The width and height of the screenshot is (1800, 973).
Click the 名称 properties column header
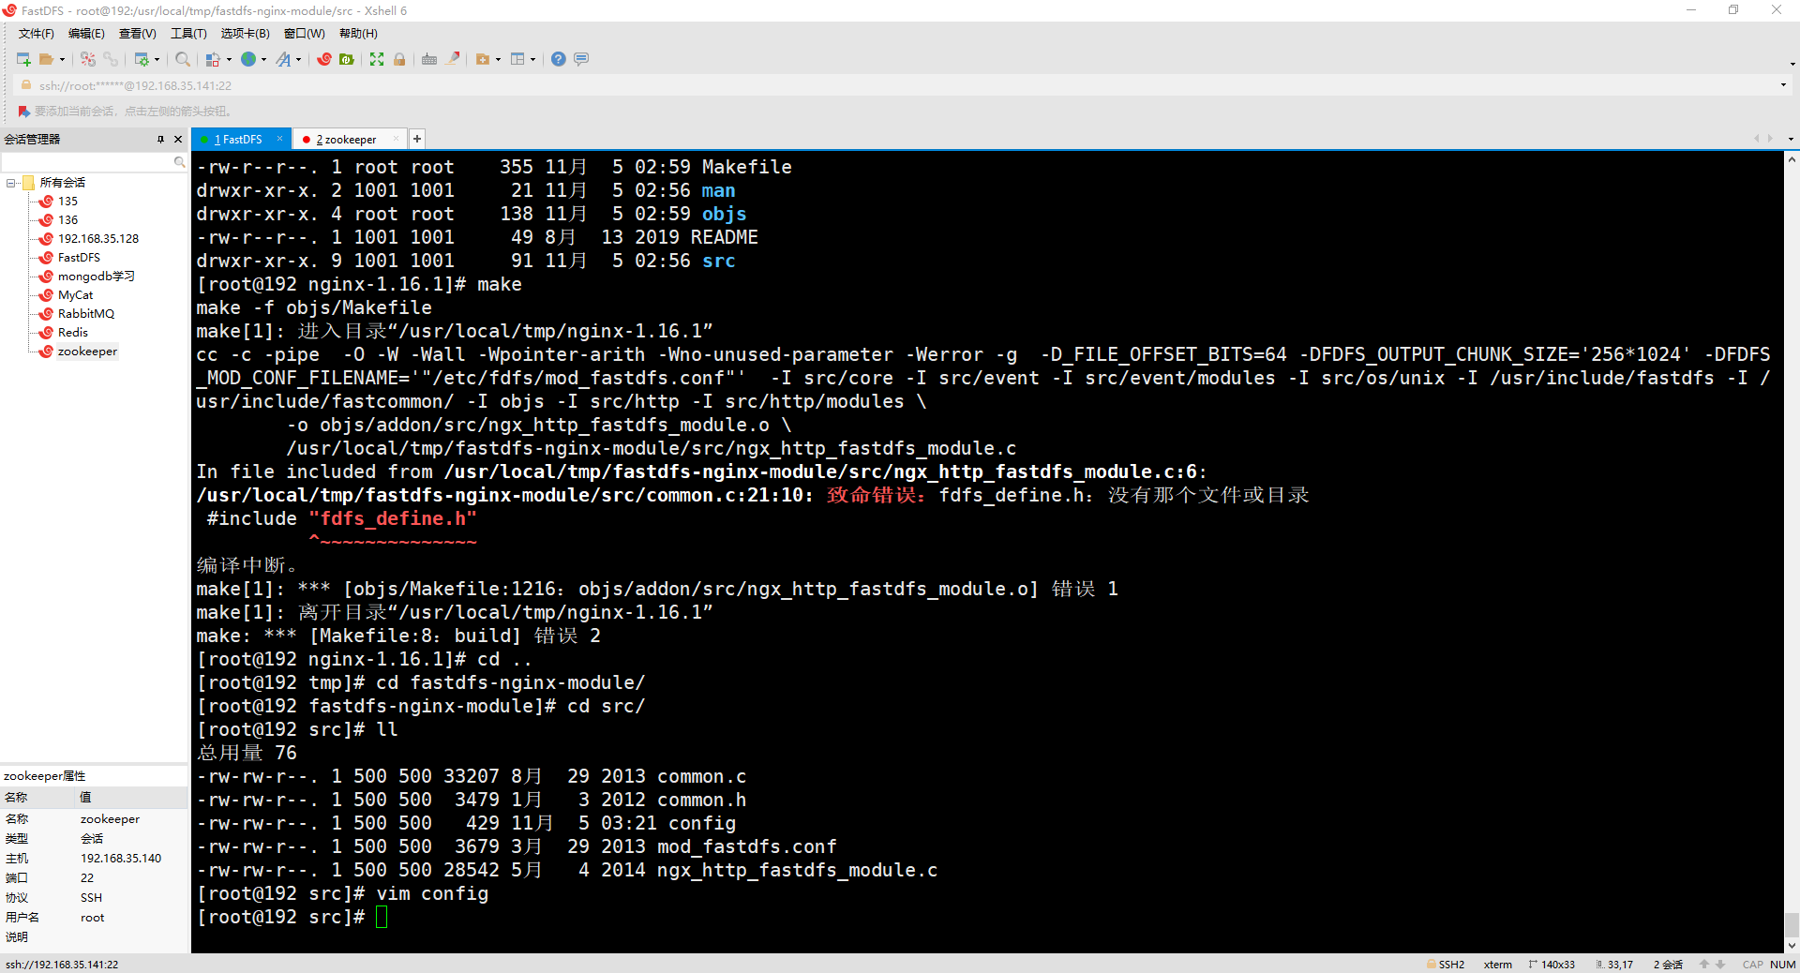pos(37,798)
